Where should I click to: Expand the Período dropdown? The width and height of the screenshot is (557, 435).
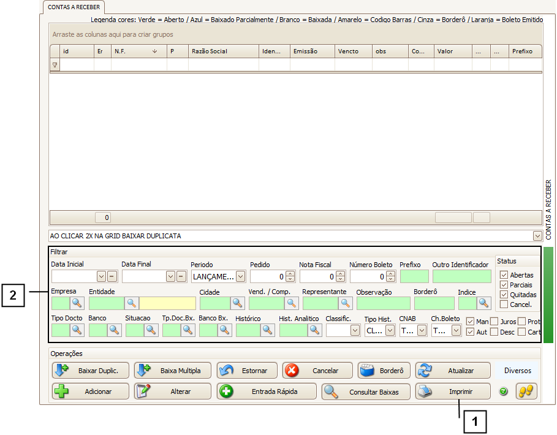240,276
